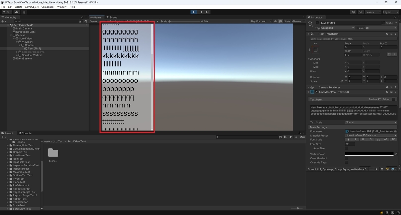Mute audio in the Game view toolbar
The height and width of the screenshot is (215, 401).
(275, 21)
